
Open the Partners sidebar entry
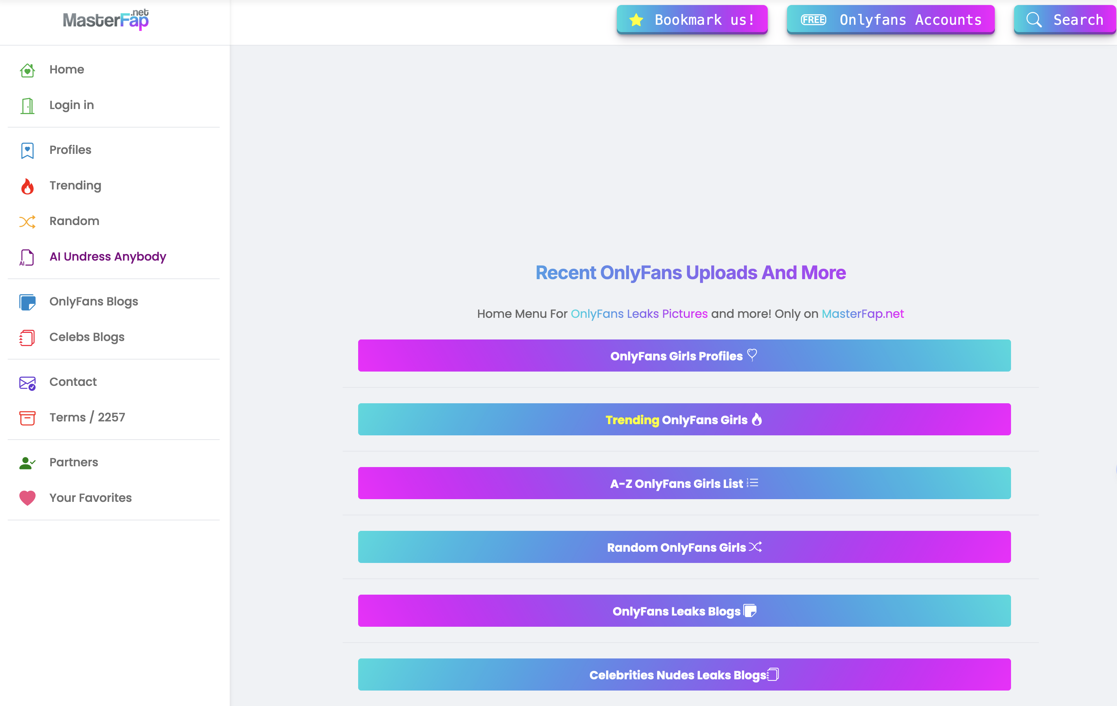pos(74,462)
